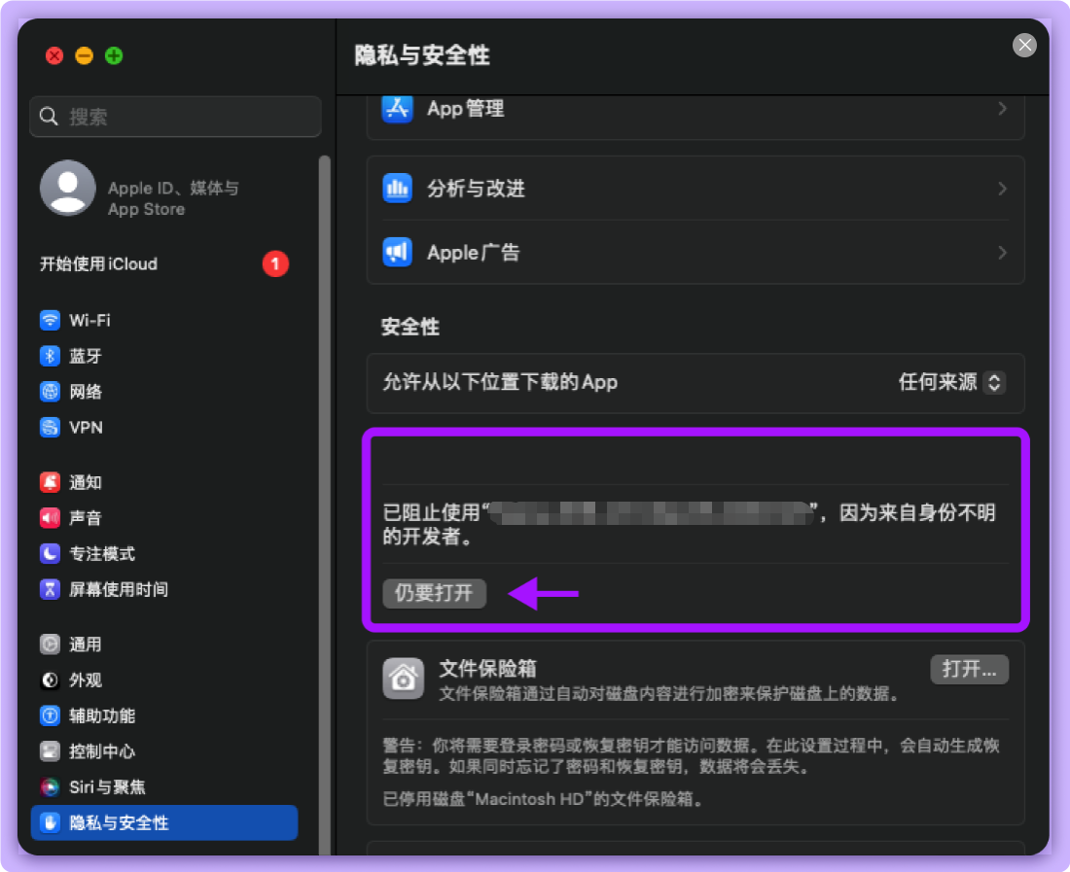Close the panel with the round X button
The width and height of the screenshot is (1070, 872).
click(1024, 46)
